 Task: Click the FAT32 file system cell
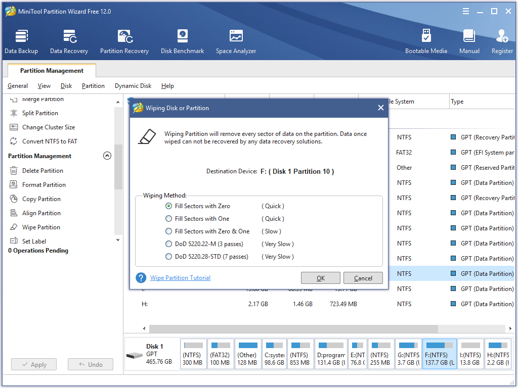pos(404,153)
